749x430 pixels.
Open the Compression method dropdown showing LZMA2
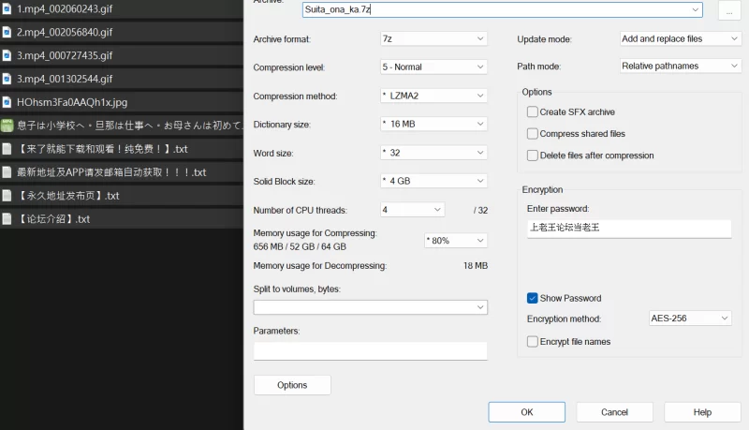[x=433, y=96]
